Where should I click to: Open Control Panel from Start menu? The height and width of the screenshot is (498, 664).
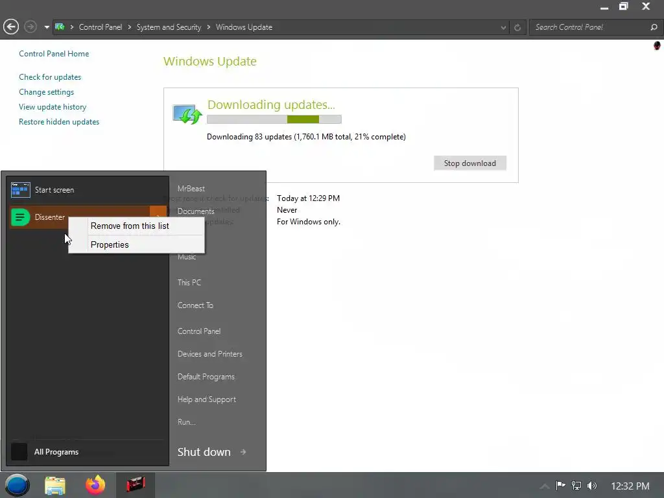(199, 331)
